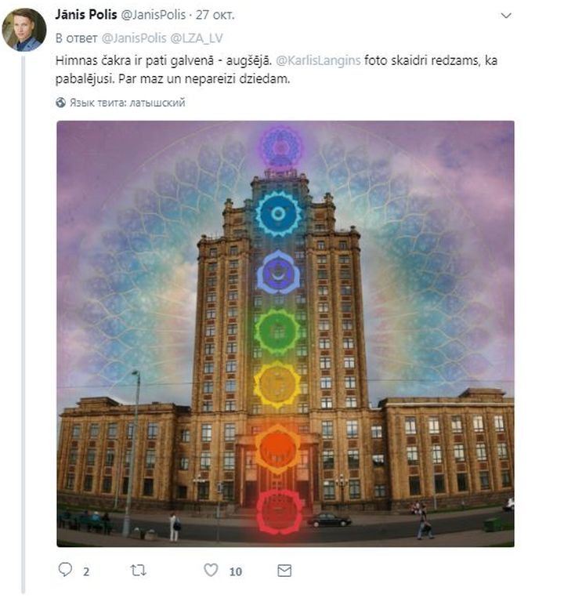This screenshot has width=564, height=602.
Task: Click the like count number 10
Action: [x=236, y=571]
